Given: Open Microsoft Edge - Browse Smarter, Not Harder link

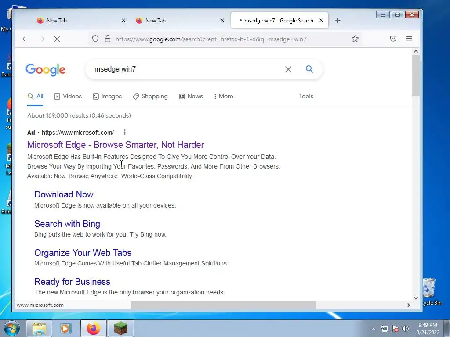Looking at the screenshot, I should point(116,145).
